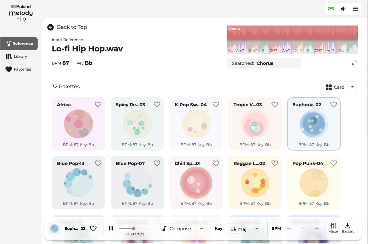Click the green link icon
The height and width of the screenshot is (244, 368).
click(x=331, y=9)
